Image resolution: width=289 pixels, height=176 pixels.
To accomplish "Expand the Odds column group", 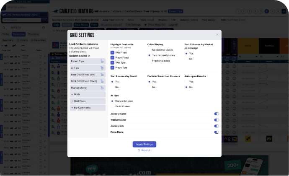I will [88, 94].
